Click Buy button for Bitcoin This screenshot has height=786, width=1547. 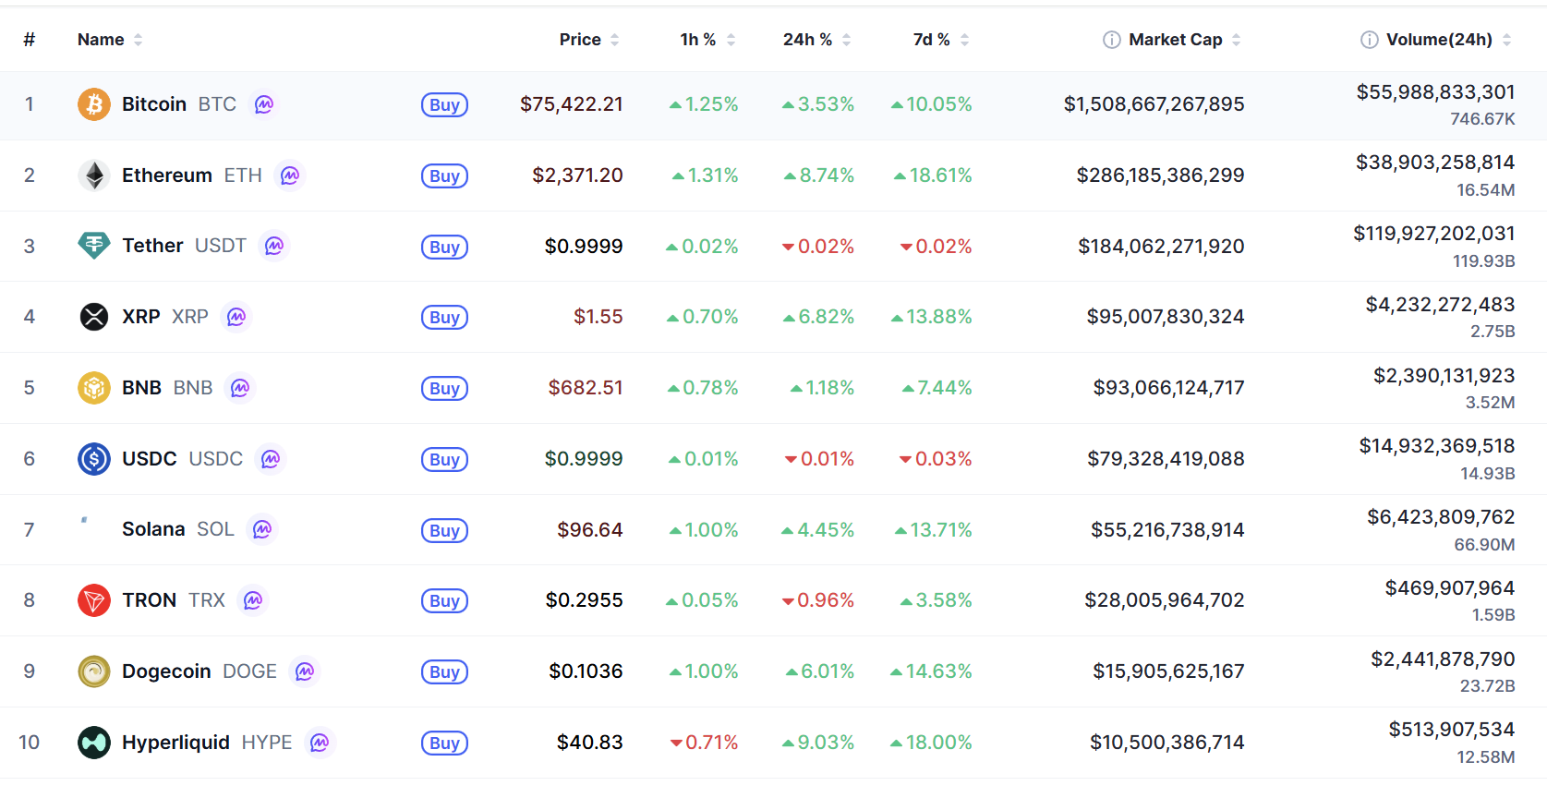click(x=444, y=105)
